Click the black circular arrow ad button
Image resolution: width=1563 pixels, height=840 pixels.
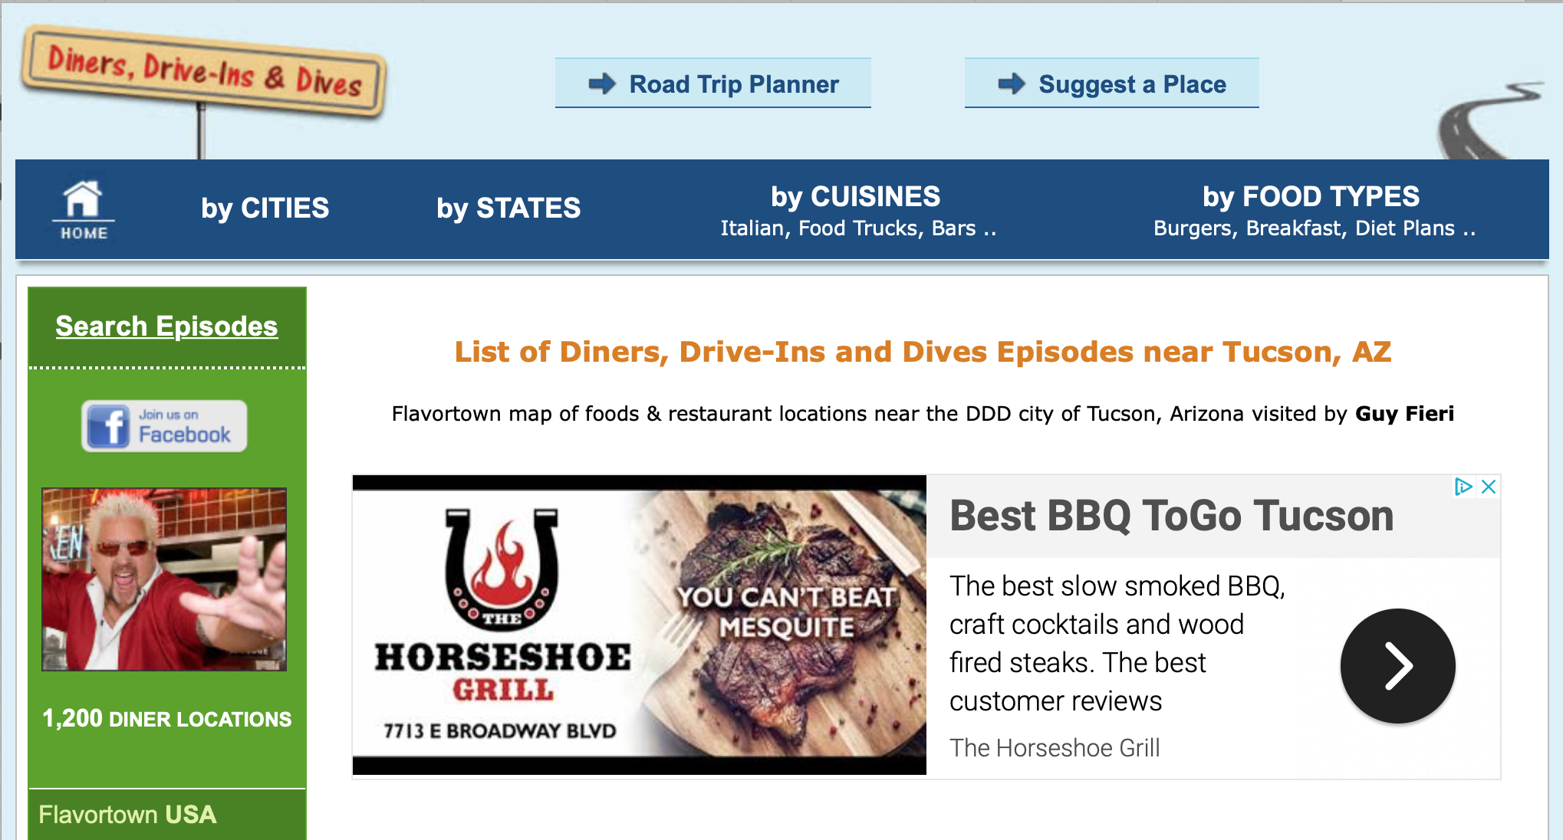coord(1397,666)
